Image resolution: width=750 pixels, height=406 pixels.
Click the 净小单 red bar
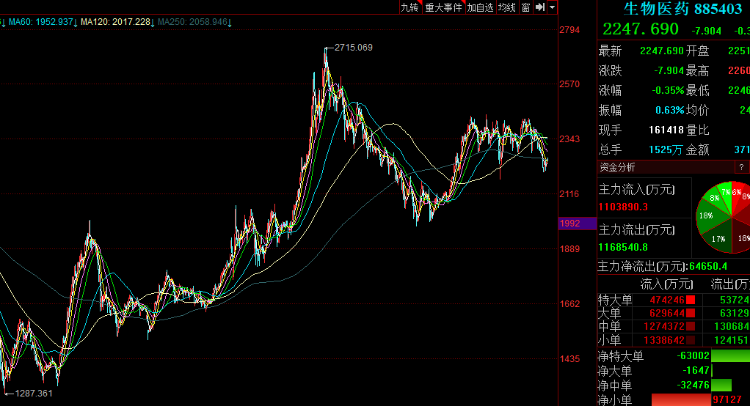(x=681, y=400)
